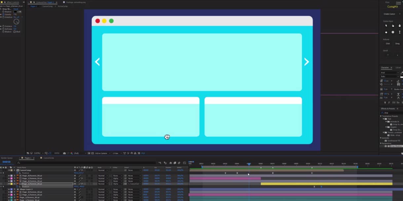Viewport: 403px width, 201px height.
Task: Click the snapshot camera icon below the composition
Action: click(x=64, y=153)
